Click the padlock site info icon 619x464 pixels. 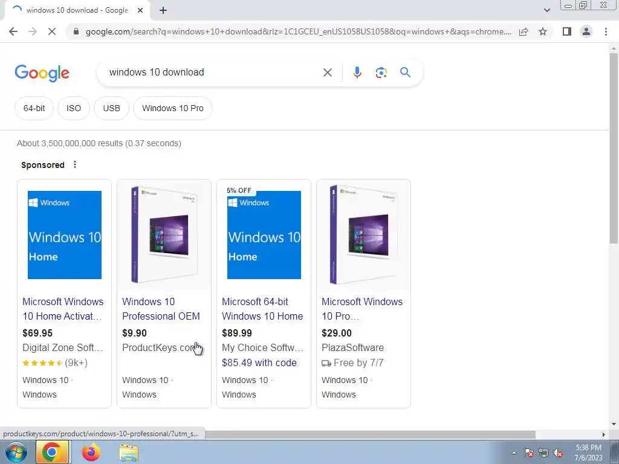click(x=76, y=31)
